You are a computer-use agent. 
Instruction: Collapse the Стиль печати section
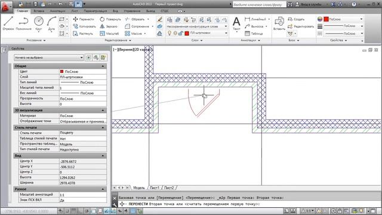(103, 128)
